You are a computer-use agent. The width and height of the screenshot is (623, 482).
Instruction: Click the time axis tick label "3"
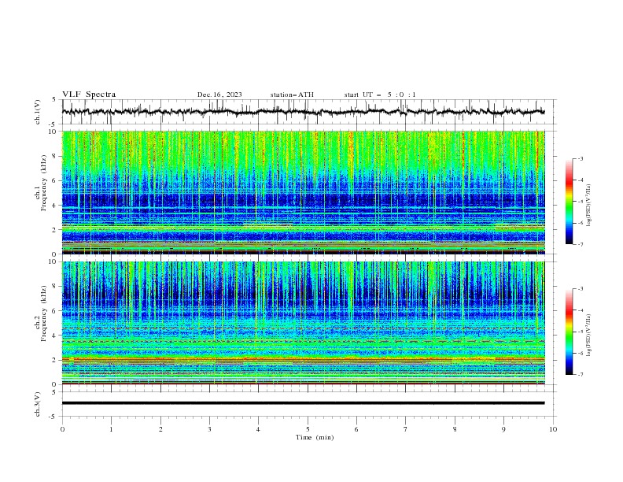click(209, 429)
